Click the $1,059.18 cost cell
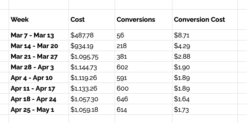Image resolution: width=247 pixels, height=123 pixels. click(x=92, y=110)
